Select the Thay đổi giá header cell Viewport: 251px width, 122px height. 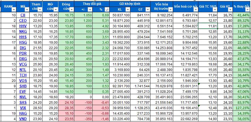92,4
